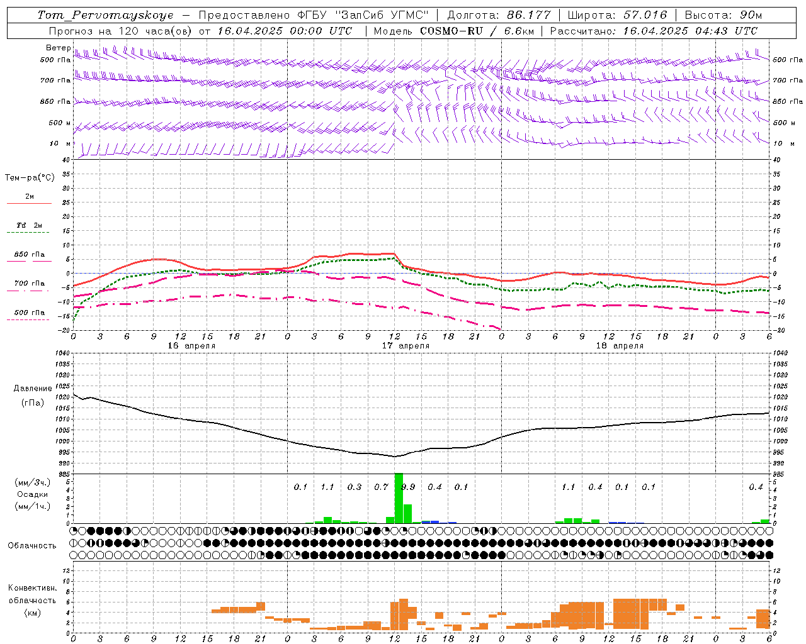Click the Прогноз на 120 часа(ов) text
The image size is (806, 644).
[x=121, y=31]
